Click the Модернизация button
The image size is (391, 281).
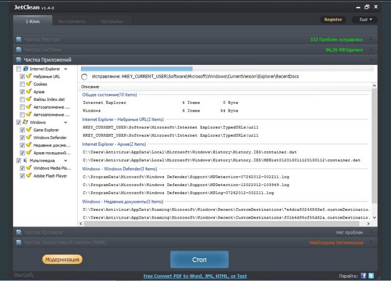(62, 260)
